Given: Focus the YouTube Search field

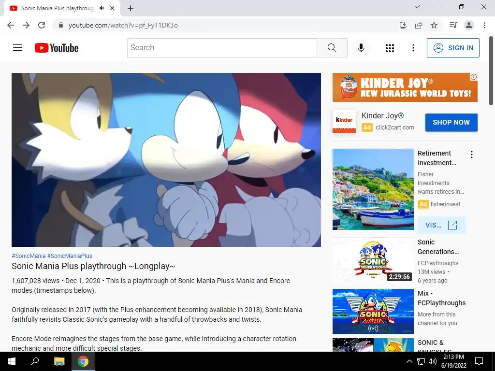Looking at the screenshot, I should pyautogui.click(x=222, y=48).
